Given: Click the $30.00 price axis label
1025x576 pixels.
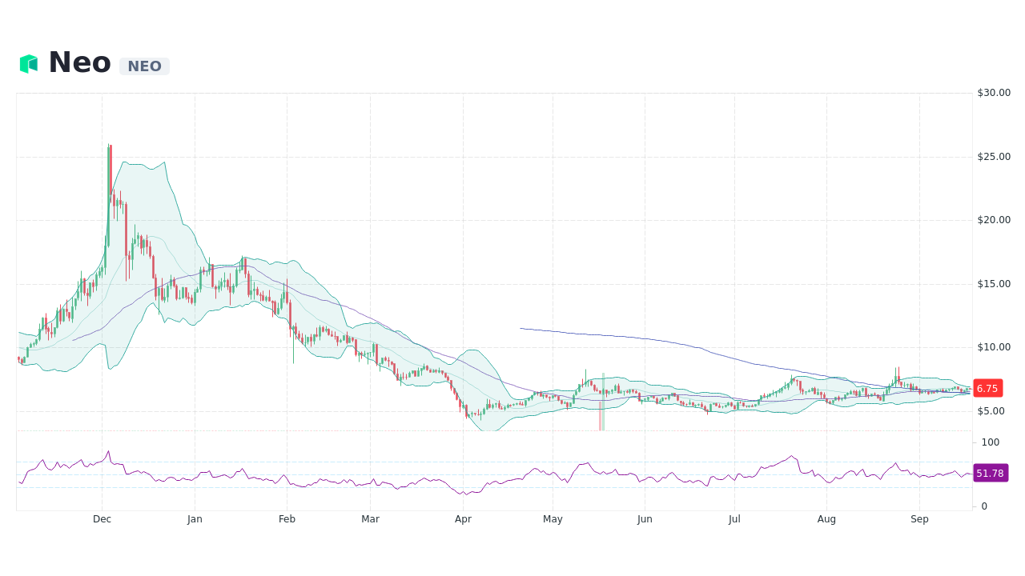Looking at the screenshot, I should coord(993,92).
